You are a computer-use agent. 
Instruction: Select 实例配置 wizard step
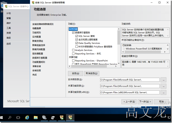coord(37,37)
